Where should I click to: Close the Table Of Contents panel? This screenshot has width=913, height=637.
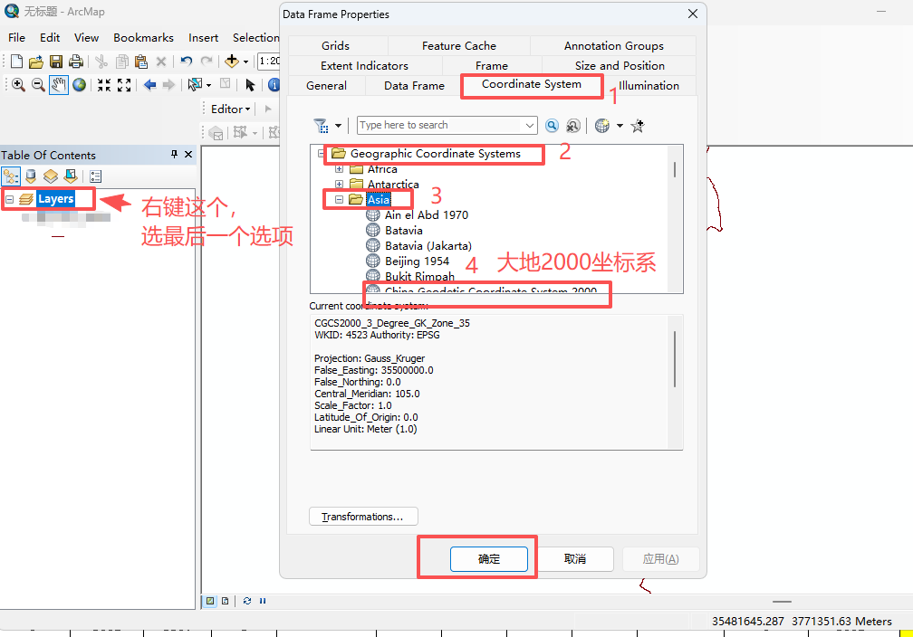pos(188,154)
